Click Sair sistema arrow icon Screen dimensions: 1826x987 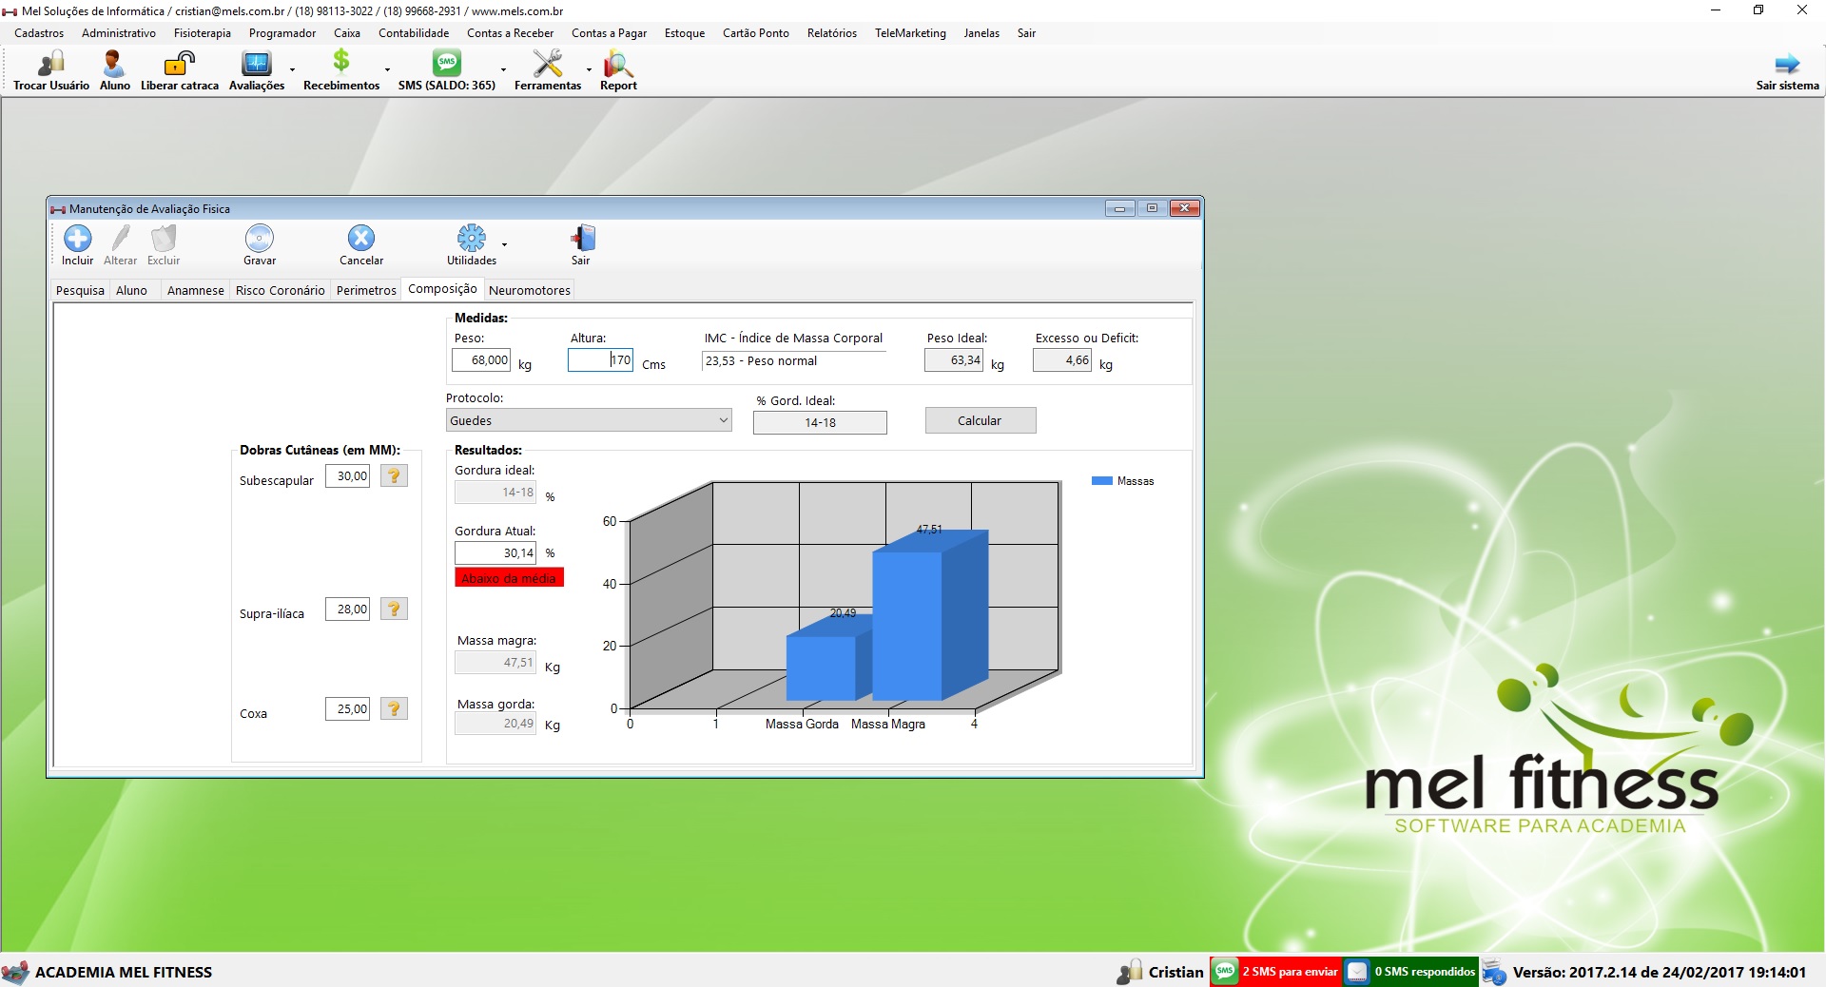[1787, 64]
